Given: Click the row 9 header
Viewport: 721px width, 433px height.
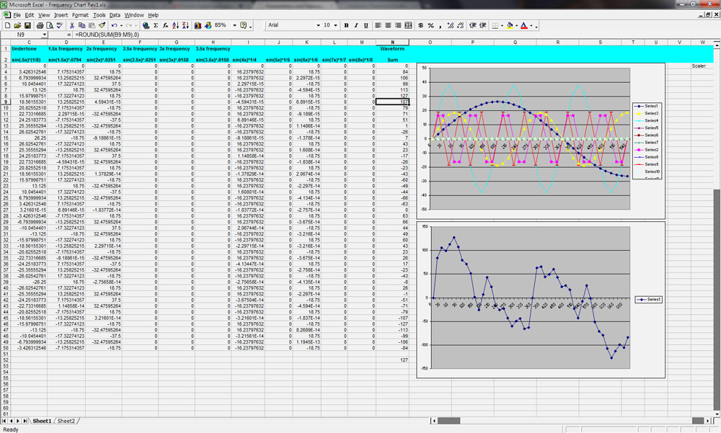Looking at the screenshot, I should (x=6, y=102).
